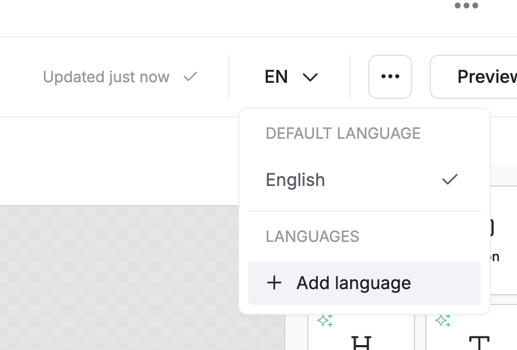517x350 pixels.
Task: Click the checkered canvas area
Action: click(121, 274)
